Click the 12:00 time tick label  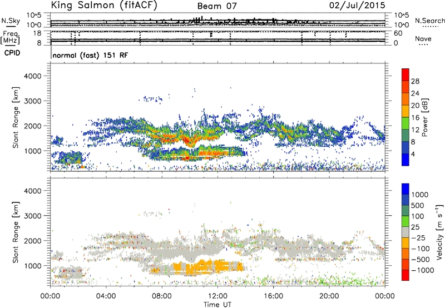[217, 296]
